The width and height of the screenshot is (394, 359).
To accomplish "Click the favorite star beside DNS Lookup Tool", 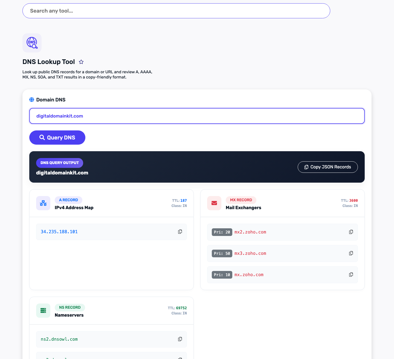I will (81, 62).
